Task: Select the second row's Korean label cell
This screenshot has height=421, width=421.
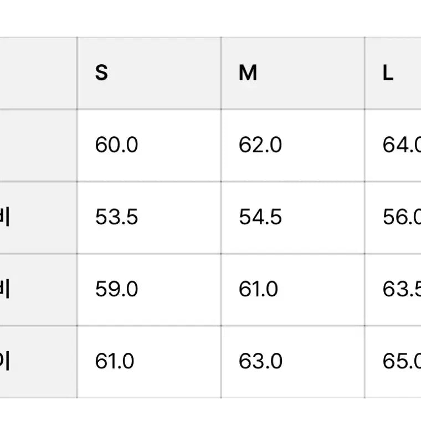Action: click(38, 218)
